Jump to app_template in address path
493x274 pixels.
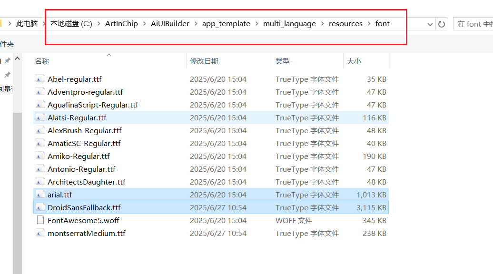226,24
